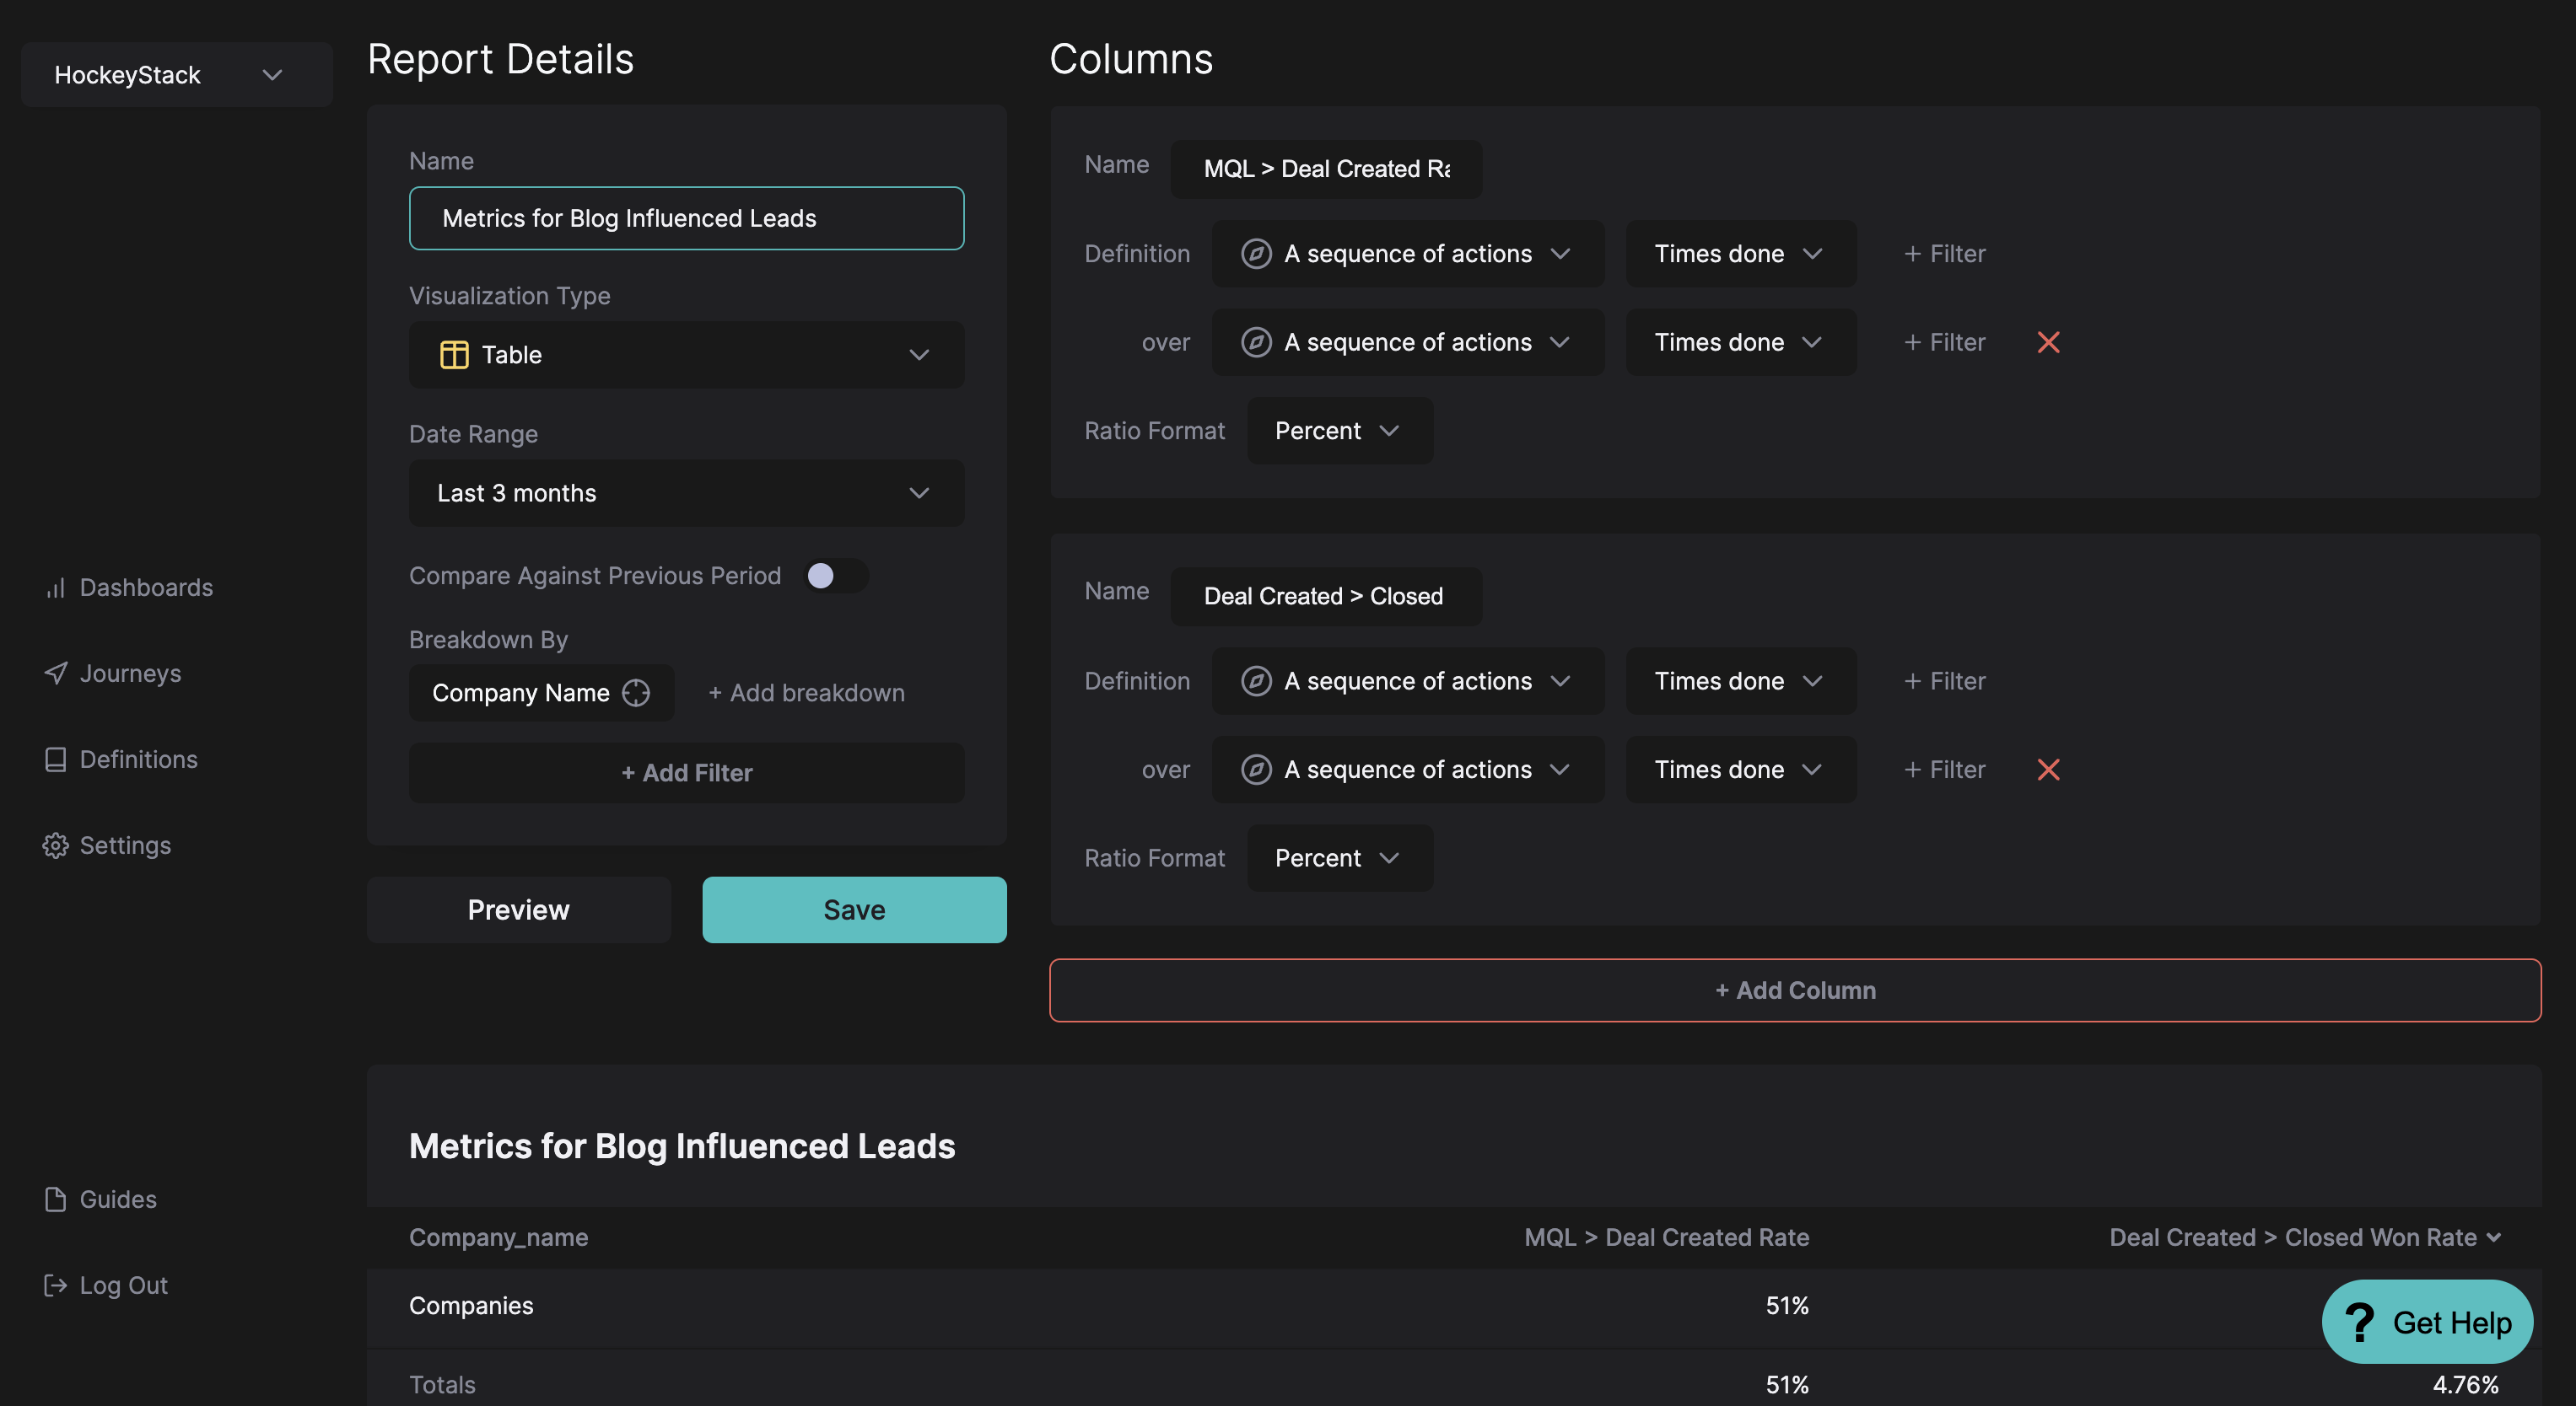Click the Get Help button
This screenshot has width=2576, height=1406.
click(2427, 1322)
